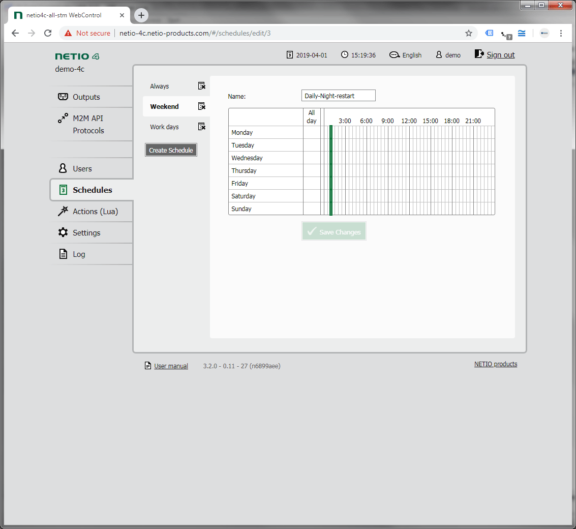The image size is (576, 529).
Task: Click the calendar icon beside the date 2019-04-01
Action: tap(290, 55)
